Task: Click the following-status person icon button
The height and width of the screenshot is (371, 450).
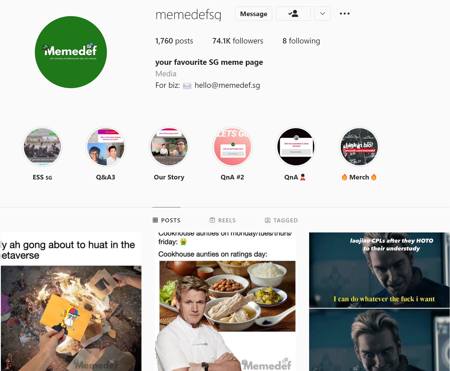Action: (x=293, y=14)
